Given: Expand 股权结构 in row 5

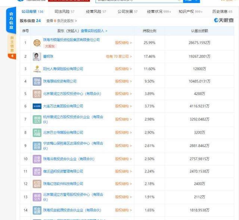Looking at the screenshot, I should coord(123,94).
